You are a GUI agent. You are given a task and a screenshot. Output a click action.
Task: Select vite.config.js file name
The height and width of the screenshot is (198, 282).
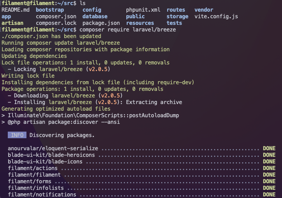[x=216, y=17]
